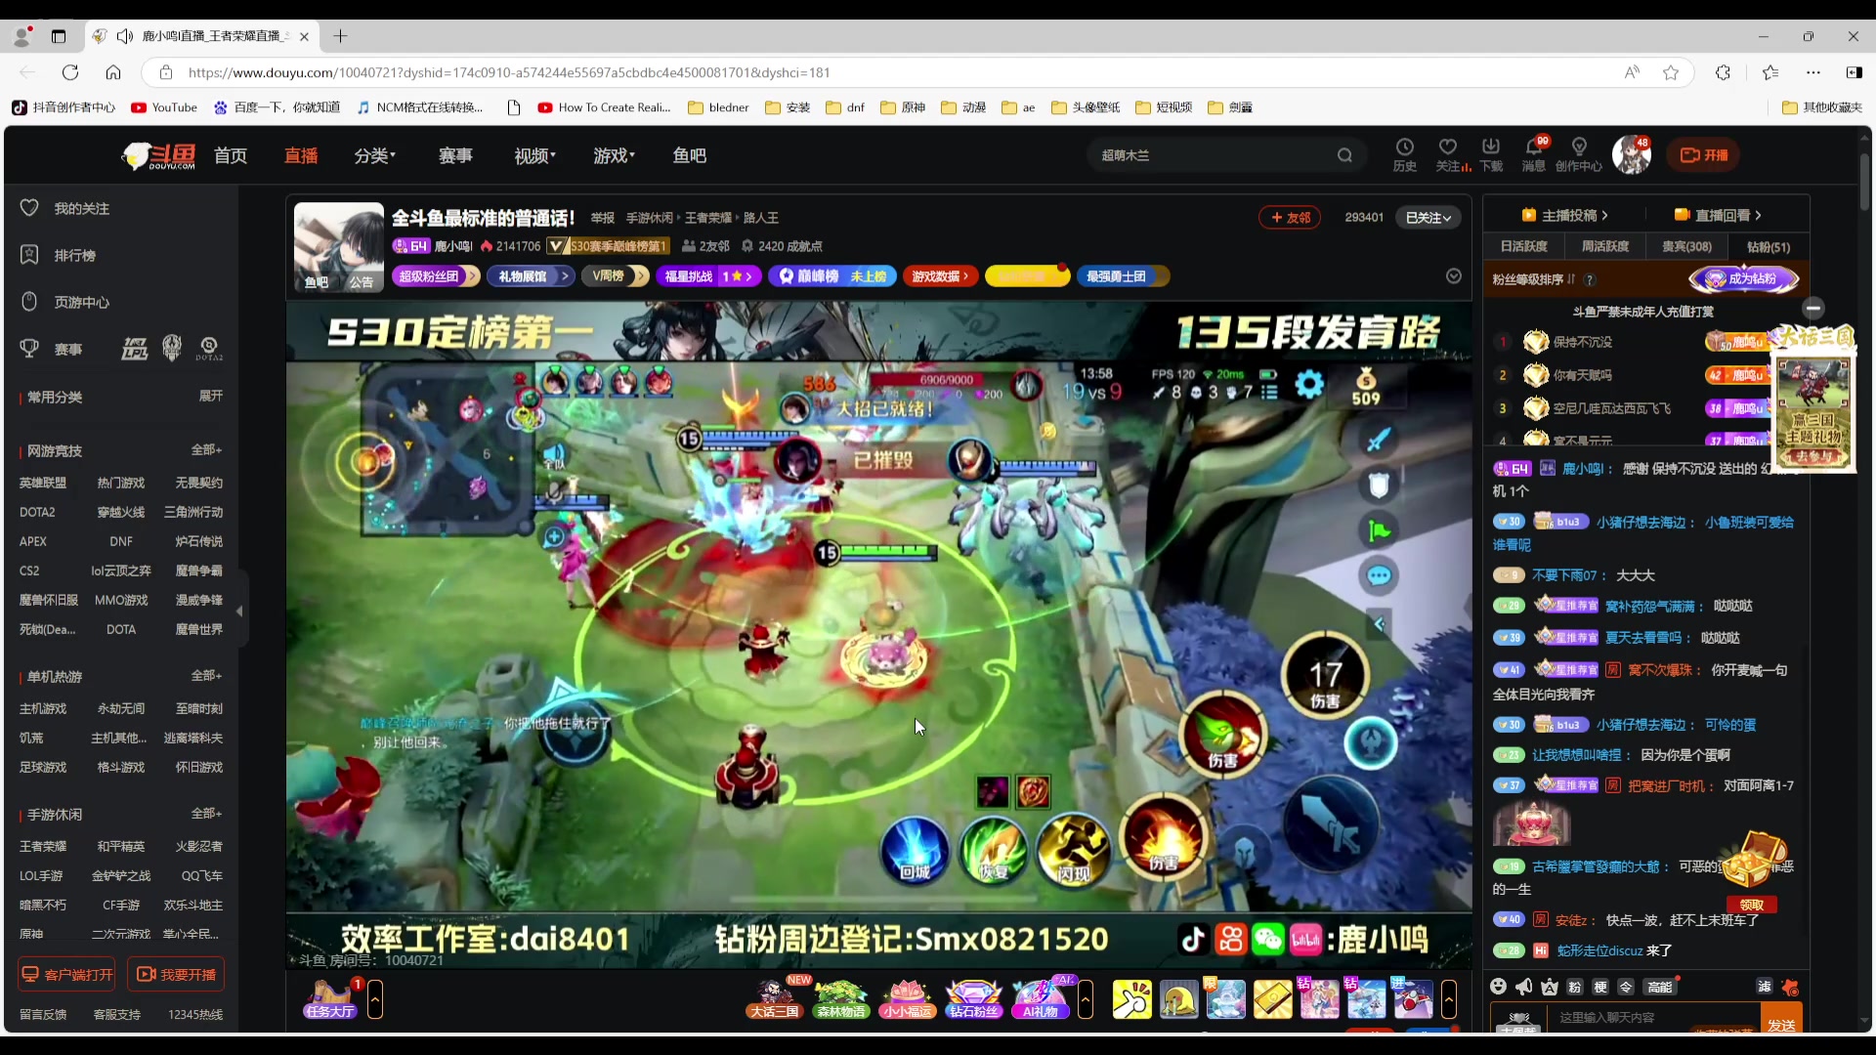Click 成为钻粉 button
Image resolution: width=1876 pixels, height=1055 pixels.
1744,279
